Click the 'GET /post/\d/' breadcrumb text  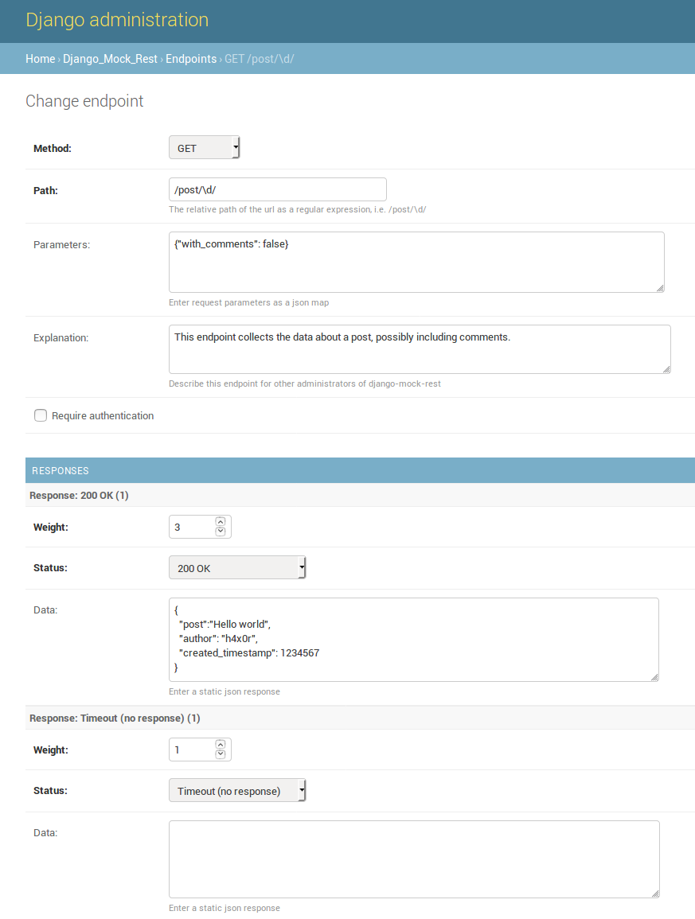click(x=260, y=59)
